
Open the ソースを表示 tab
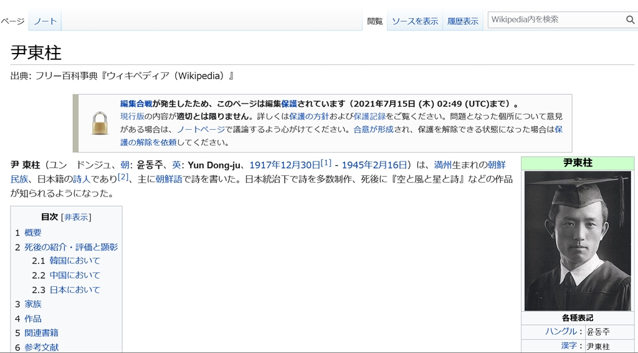click(414, 21)
